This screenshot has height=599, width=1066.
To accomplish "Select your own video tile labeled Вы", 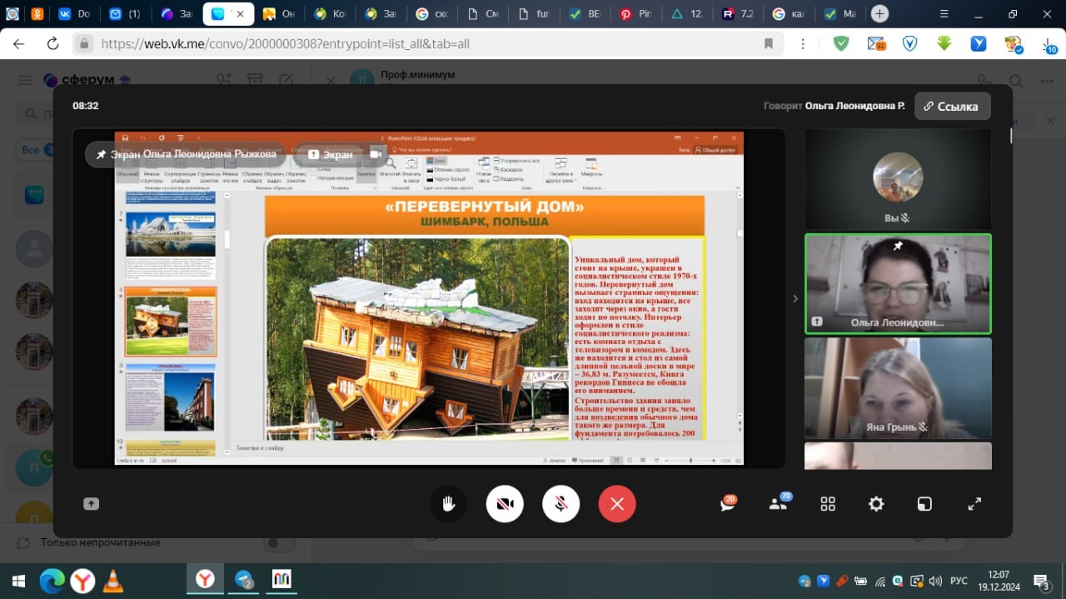I will [x=898, y=180].
